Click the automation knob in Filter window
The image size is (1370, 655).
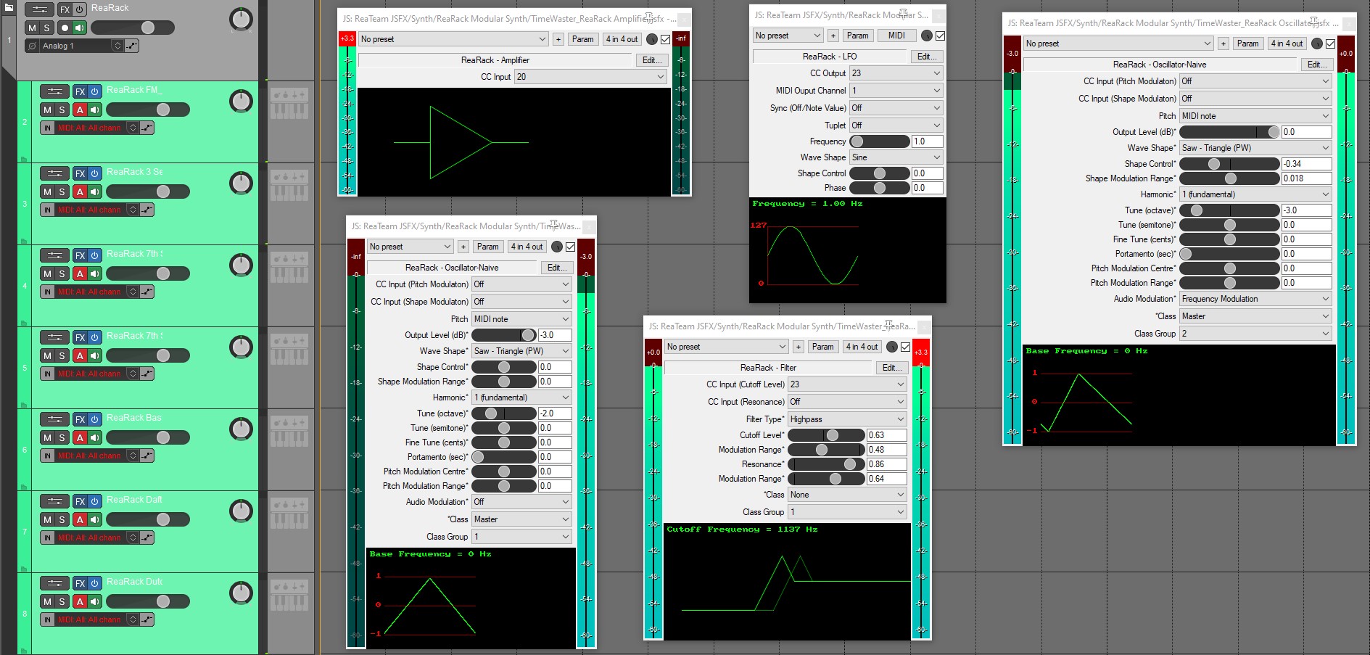(892, 347)
